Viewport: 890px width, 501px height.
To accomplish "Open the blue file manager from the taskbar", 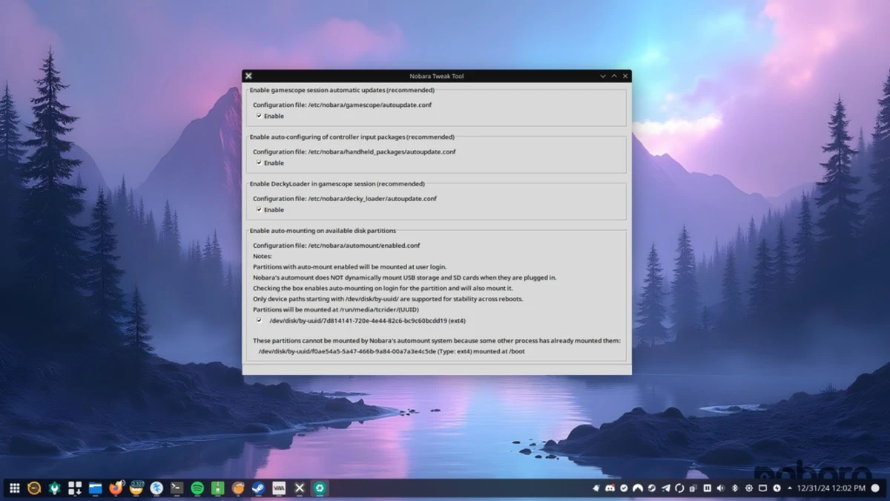I will (95, 488).
